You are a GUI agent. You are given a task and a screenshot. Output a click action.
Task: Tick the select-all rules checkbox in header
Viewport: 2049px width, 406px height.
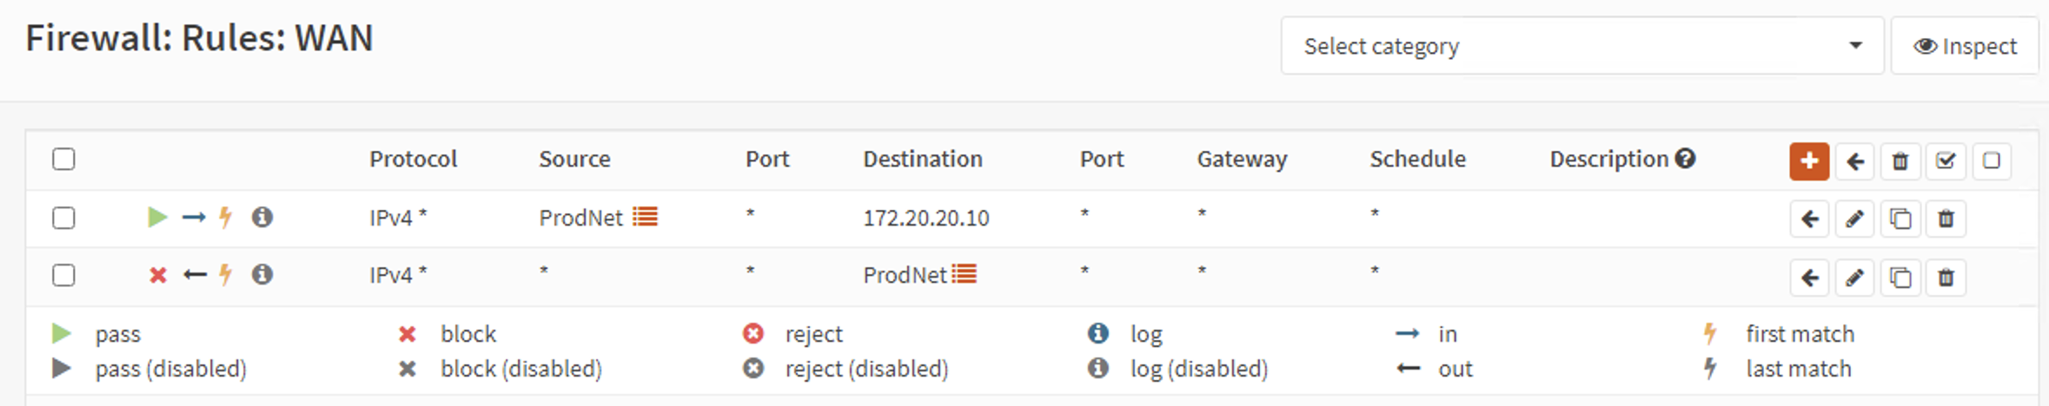pyautogui.click(x=63, y=160)
